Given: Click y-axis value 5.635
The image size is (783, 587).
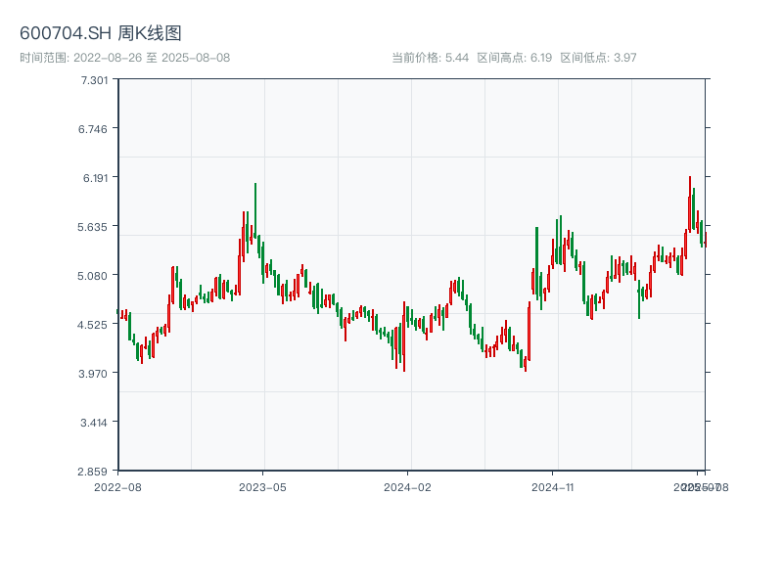Looking at the screenshot, I should pyautogui.click(x=92, y=227).
